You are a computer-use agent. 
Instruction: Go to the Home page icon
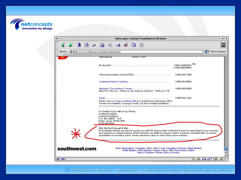click(x=86, y=45)
